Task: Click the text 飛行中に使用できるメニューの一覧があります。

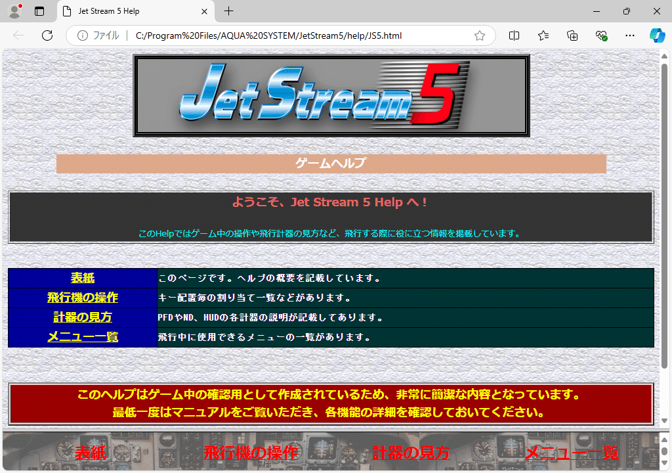Action: (264, 338)
